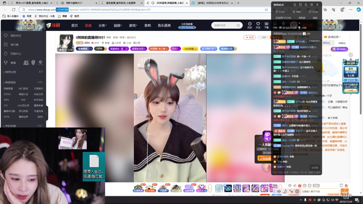Open 鱼乐盛典 navigation item

[164, 25]
